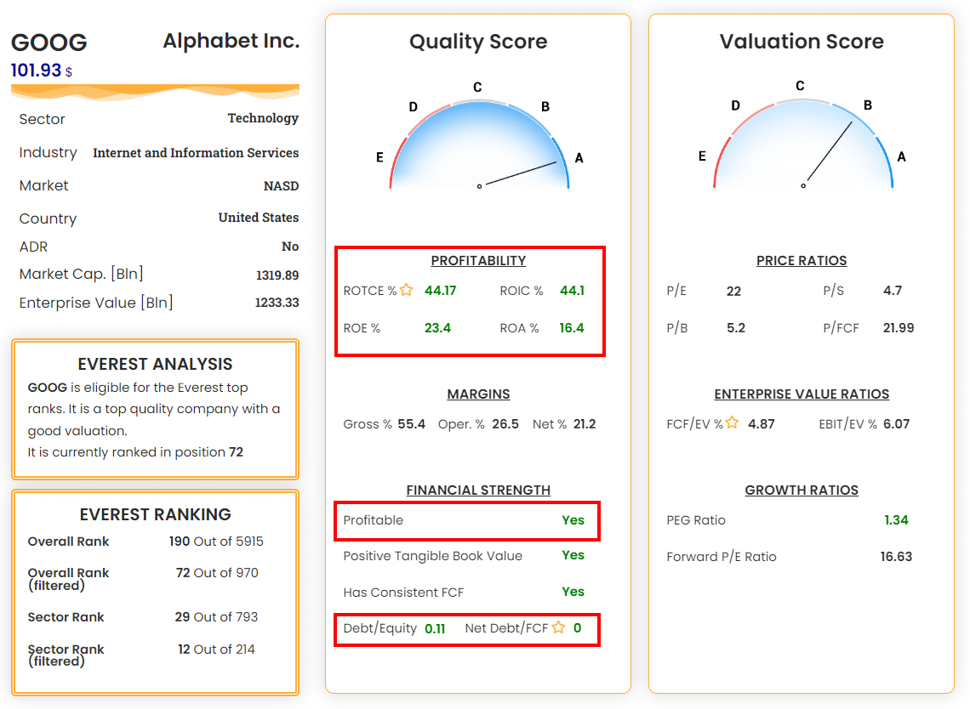Click the EVEREST RANKING heading
This screenshot has height=709, width=970.
click(x=155, y=514)
